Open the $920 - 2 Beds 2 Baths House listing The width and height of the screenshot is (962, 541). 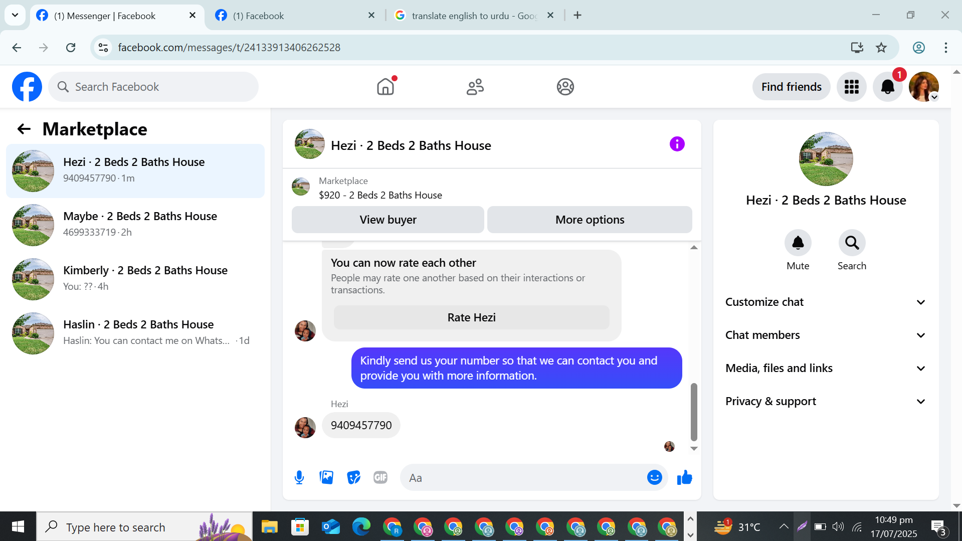[x=380, y=196]
